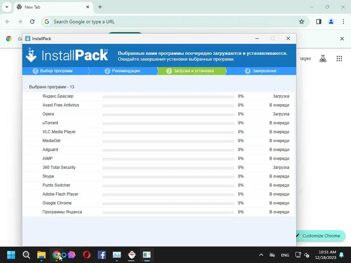This screenshot has width=351, height=263.
Task: Open the muted volume tray icon
Action: [307, 255]
